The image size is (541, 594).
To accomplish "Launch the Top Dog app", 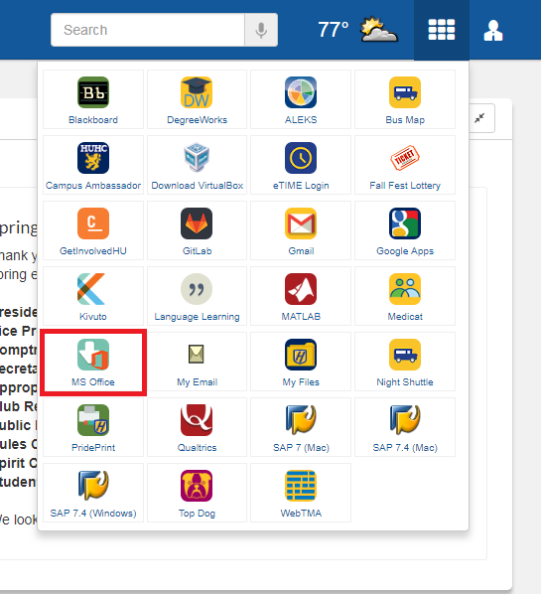I will click(197, 493).
